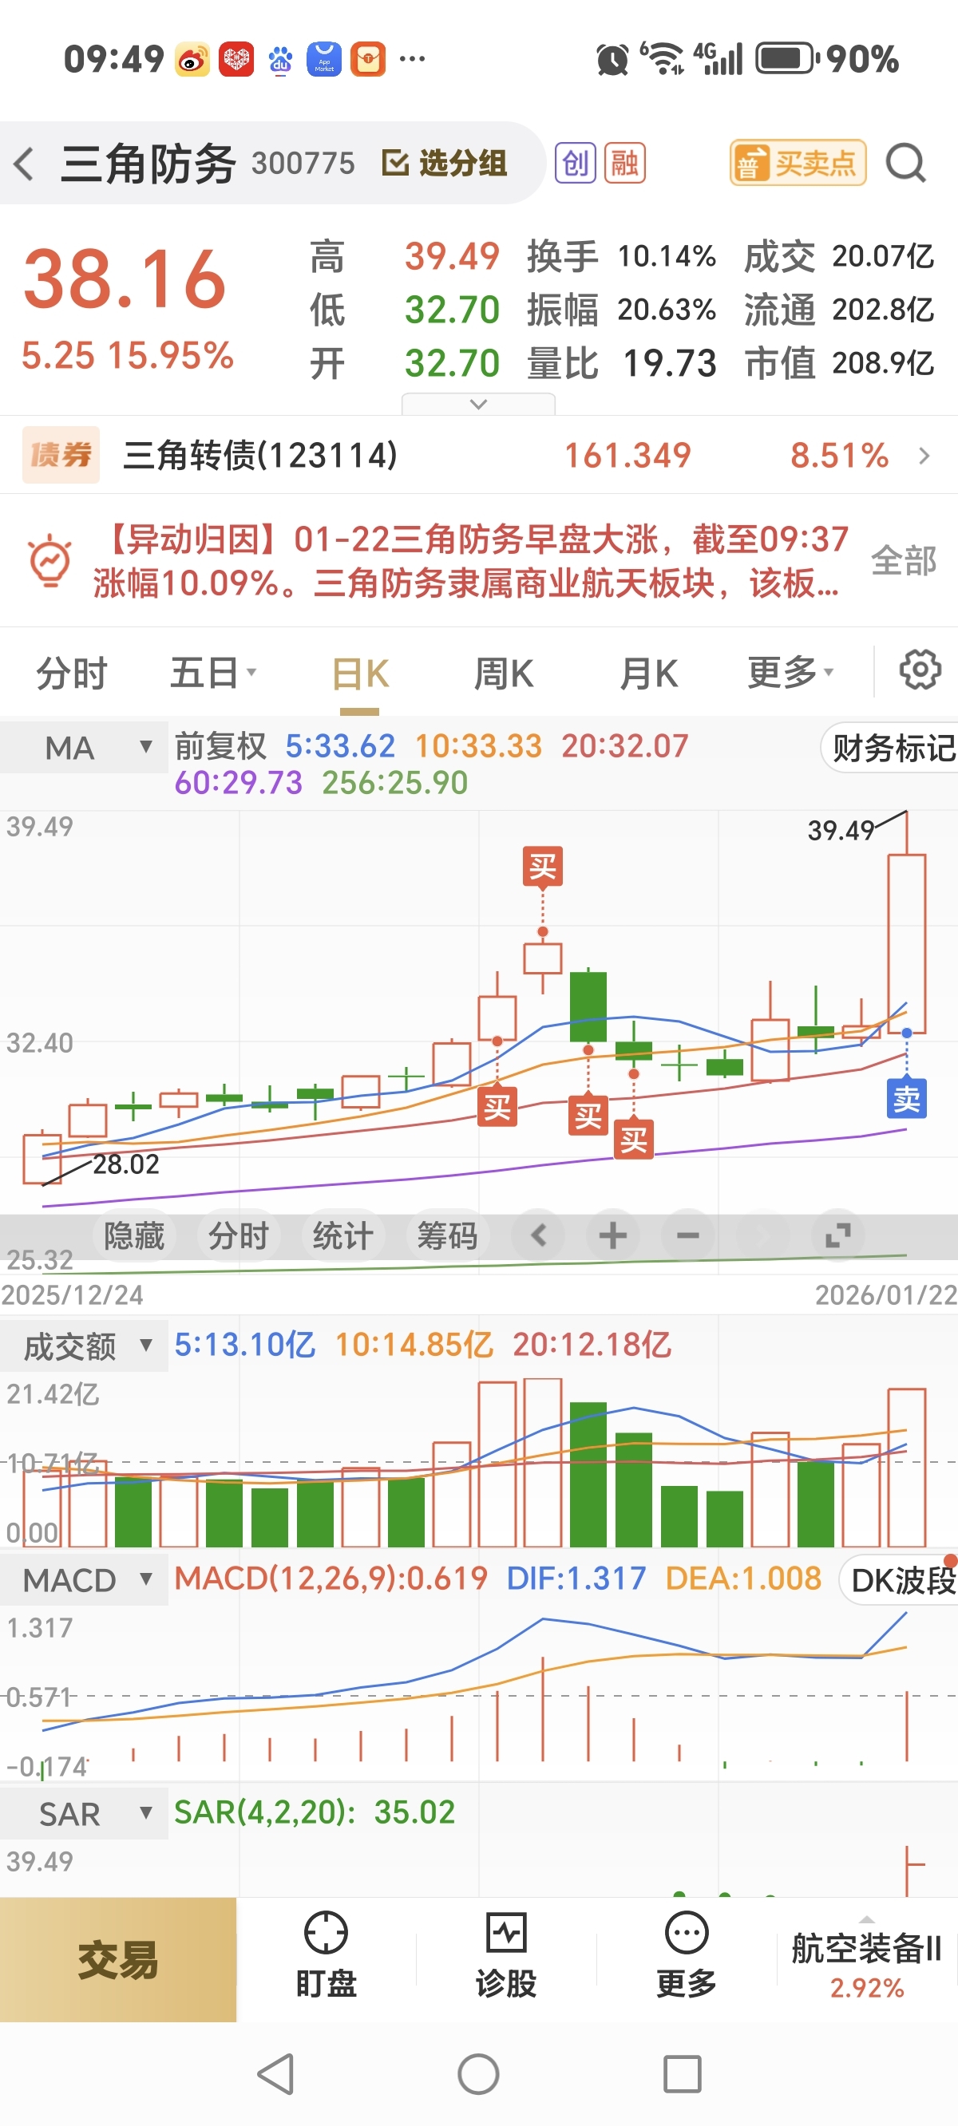
Task: Tap the topmost 买 buy marker
Action: point(543,867)
